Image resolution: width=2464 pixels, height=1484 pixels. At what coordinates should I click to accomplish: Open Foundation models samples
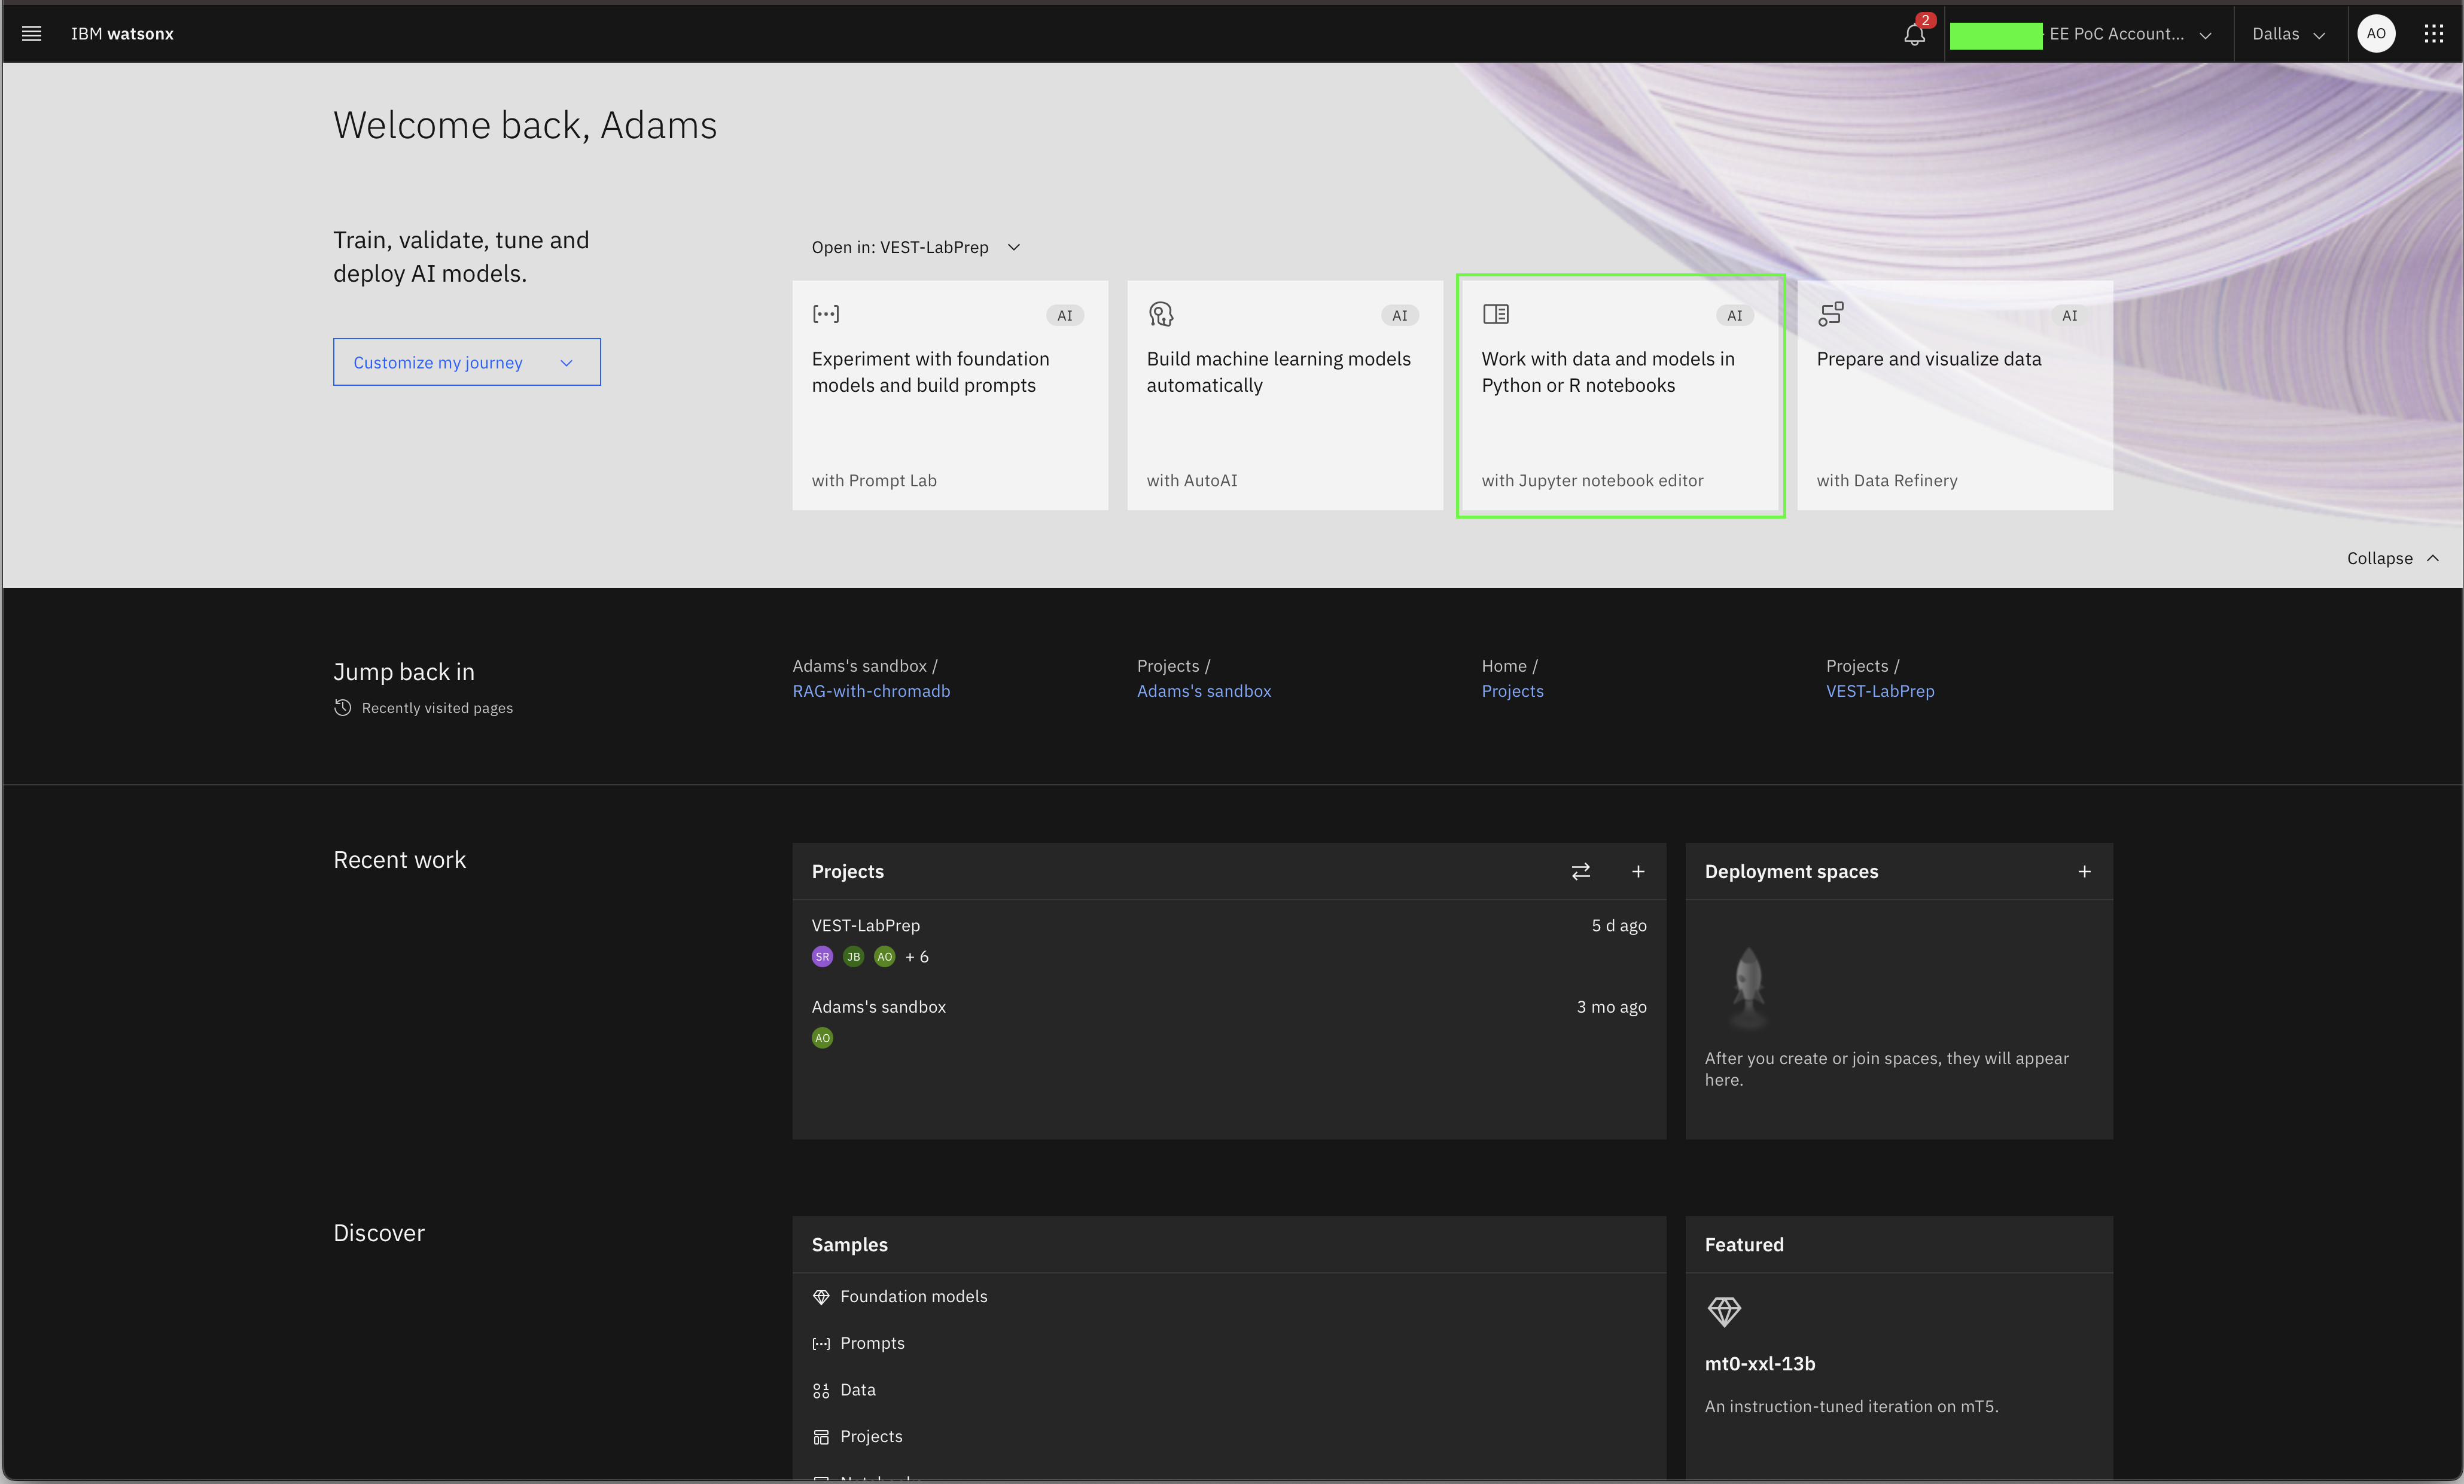click(913, 1297)
